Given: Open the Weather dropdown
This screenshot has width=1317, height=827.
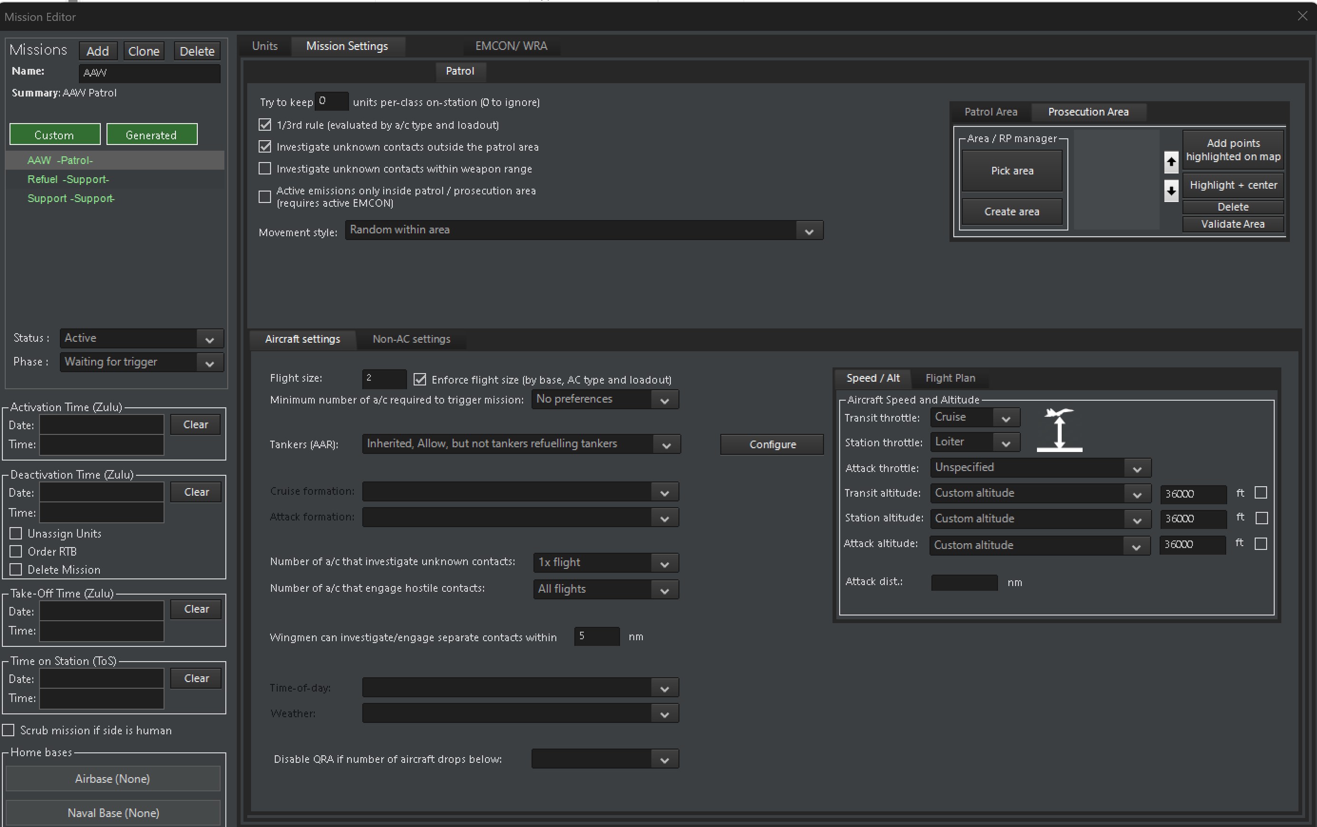Looking at the screenshot, I should tap(520, 713).
